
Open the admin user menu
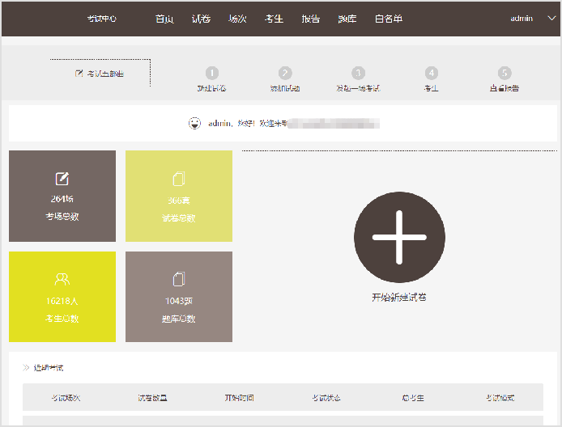522,19
